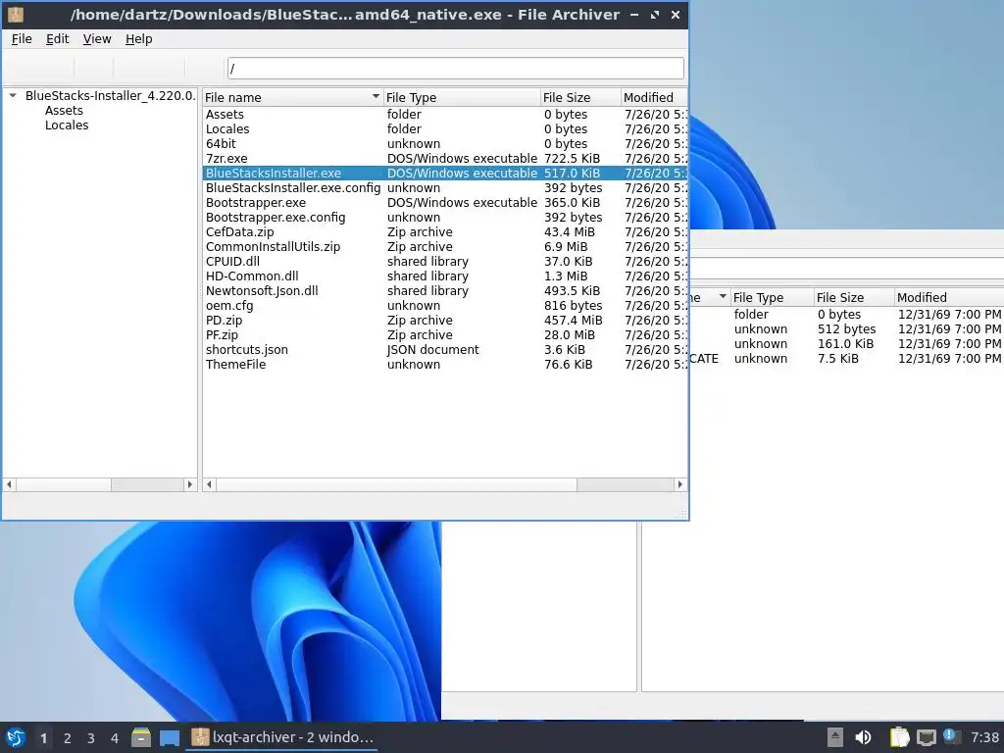Sort by File name column header
This screenshot has width=1004, height=753.
coord(292,97)
